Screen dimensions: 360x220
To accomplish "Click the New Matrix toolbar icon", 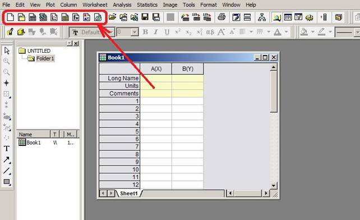I will [65, 17].
